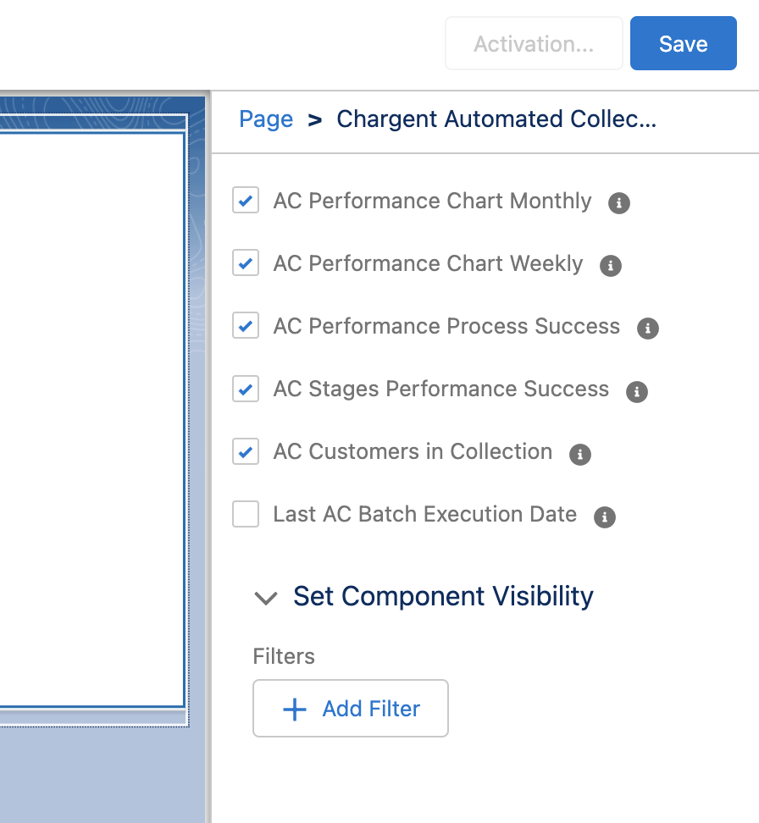The width and height of the screenshot is (759, 823).
Task: Click the plus icon in Add Filter
Action: tap(295, 709)
